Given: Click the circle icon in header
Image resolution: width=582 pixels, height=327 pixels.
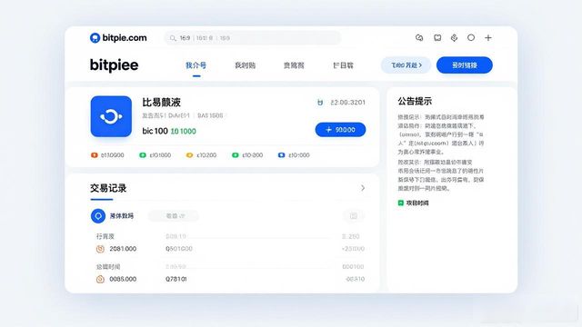Looking at the screenshot, I should point(471,37).
